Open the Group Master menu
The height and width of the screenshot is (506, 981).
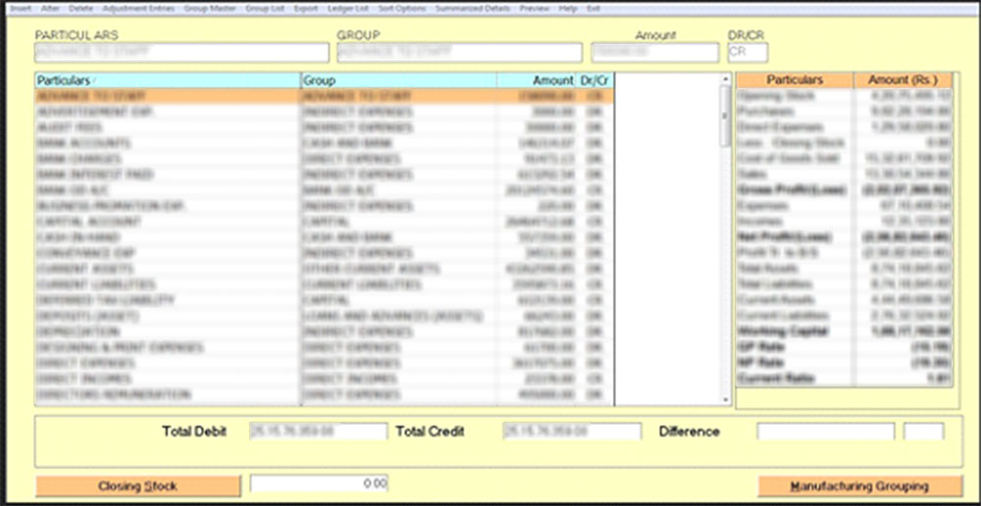coord(211,8)
